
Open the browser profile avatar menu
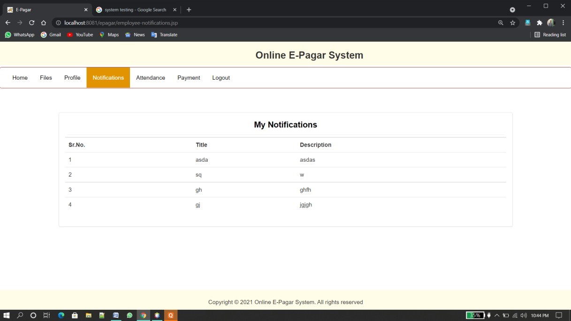[x=550, y=22]
